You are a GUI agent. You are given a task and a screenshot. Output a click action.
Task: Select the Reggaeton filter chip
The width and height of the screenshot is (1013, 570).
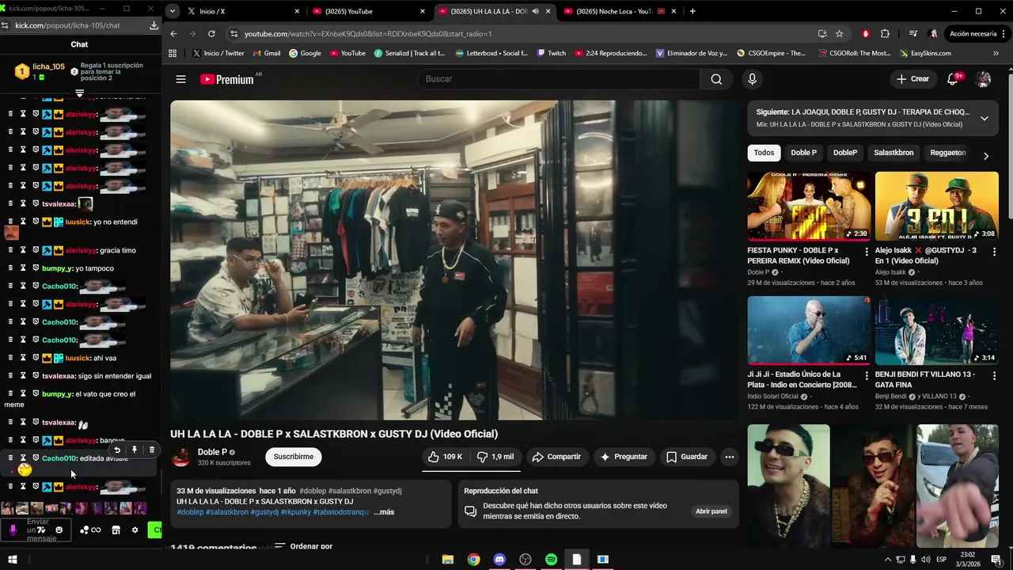click(x=948, y=153)
